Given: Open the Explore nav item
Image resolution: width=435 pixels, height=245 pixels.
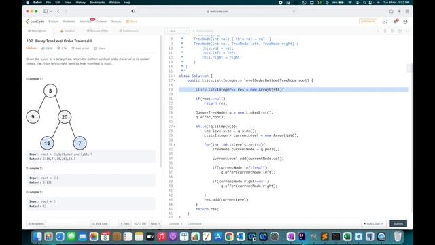Looking at the screenshot, I should coord(54,22).
